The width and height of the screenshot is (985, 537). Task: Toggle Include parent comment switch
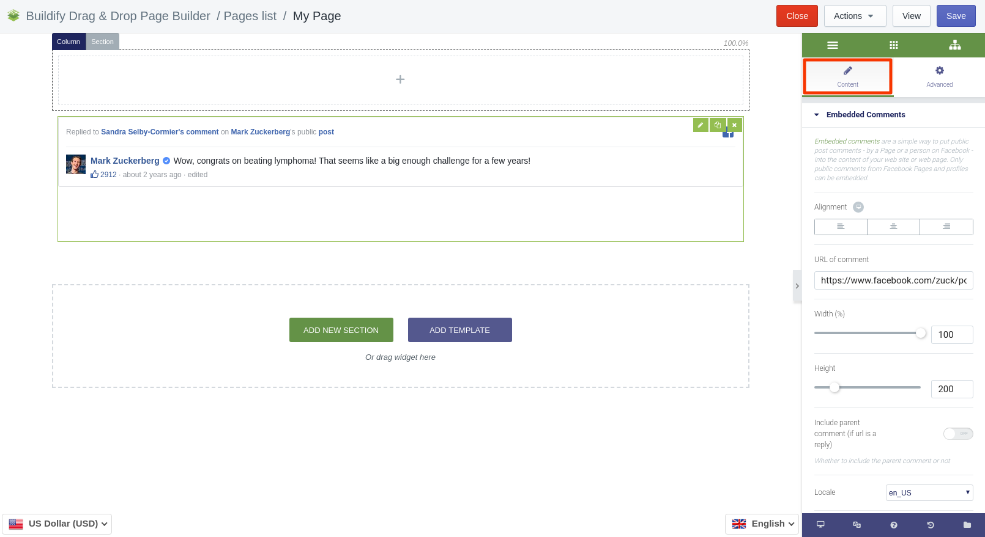coord(958,434)
